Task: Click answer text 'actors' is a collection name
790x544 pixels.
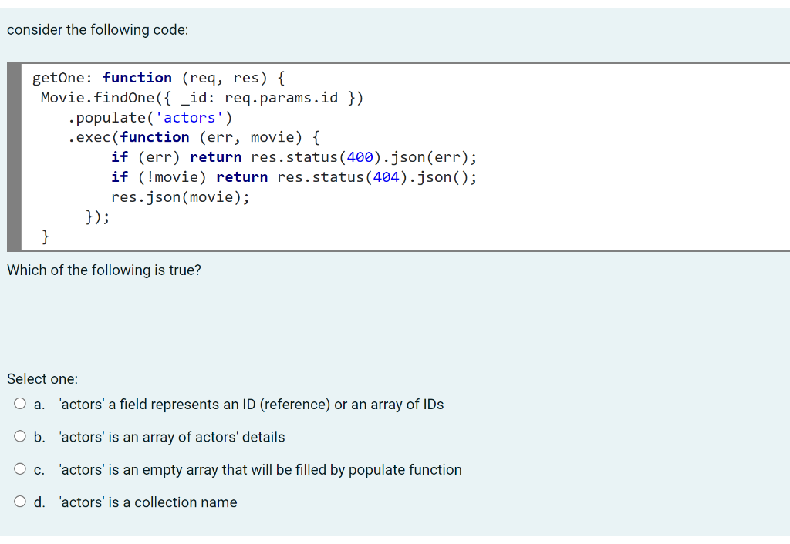Action: click(147, 502)
